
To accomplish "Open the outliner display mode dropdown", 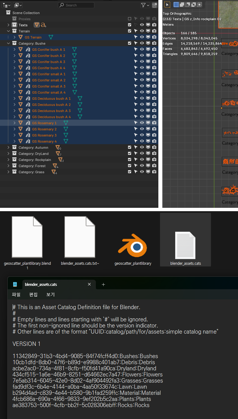I will click(x=18, y=5).
